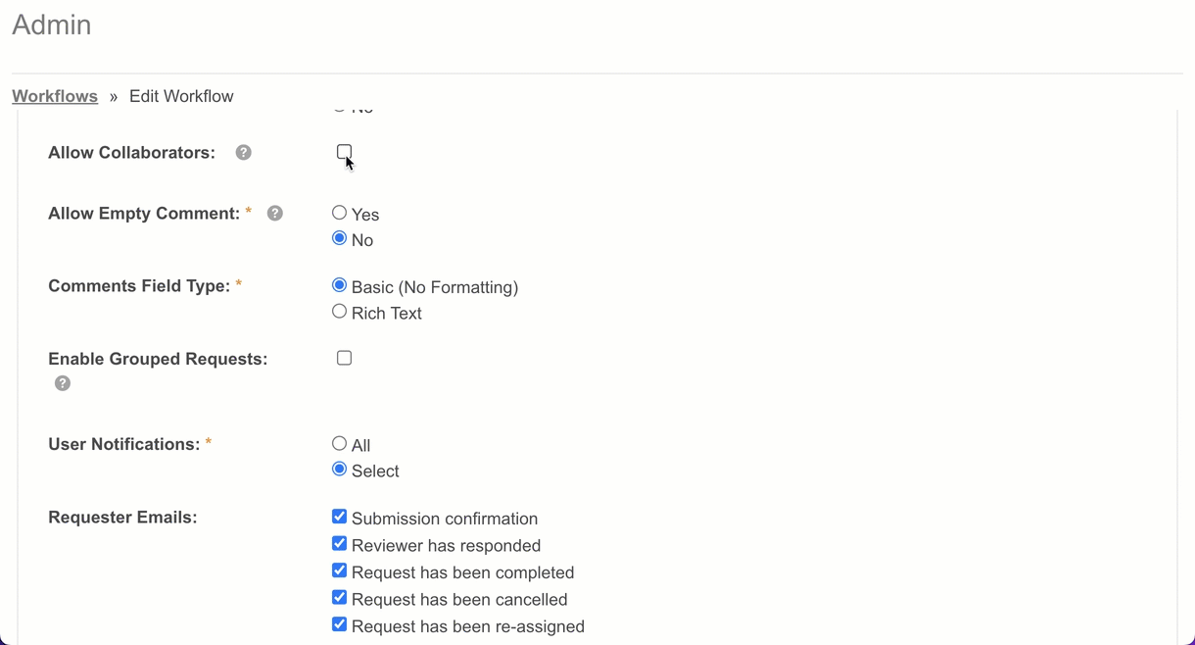Click the Requester Emails field label

coord(122,518)
